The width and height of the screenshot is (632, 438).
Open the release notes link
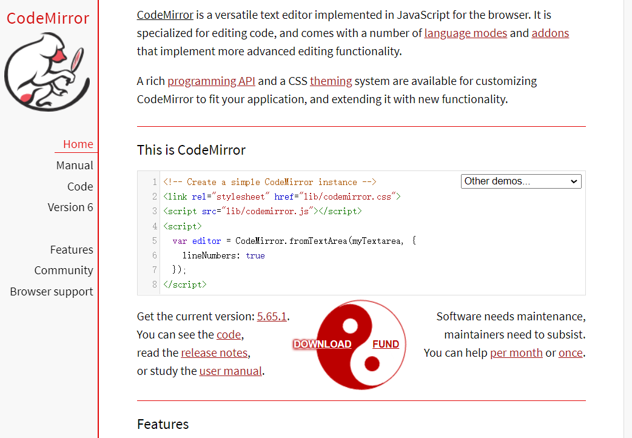(214, 353)
